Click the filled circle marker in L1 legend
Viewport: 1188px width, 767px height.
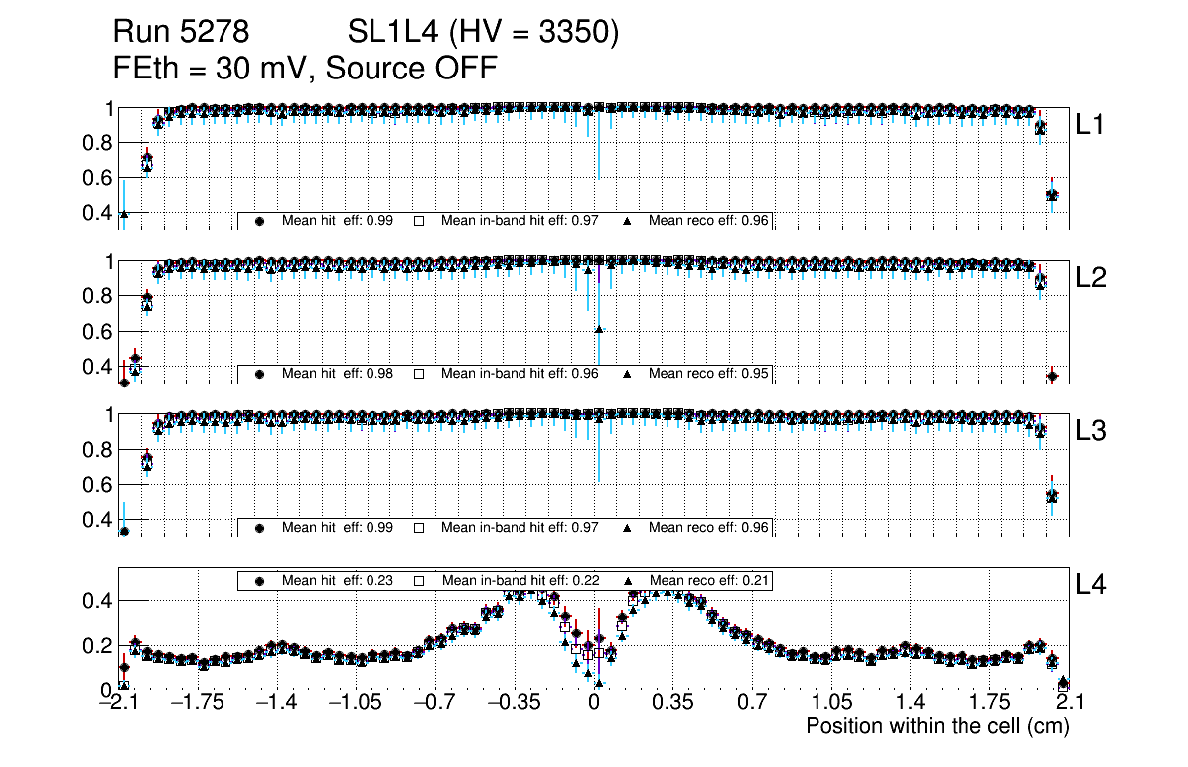pyautogui.click(x=259, y=221)
